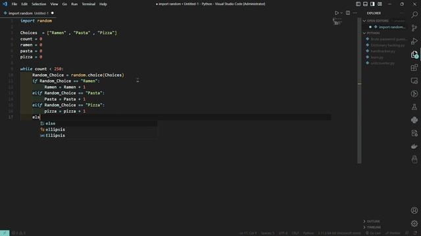Choose 'else' from autocomplete list
The width and height of the screenshot is (421, 236).
point(98,123)
